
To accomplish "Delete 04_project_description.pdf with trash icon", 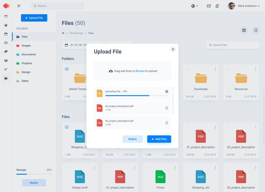I will pyautogui.click(x=167, y=123).
